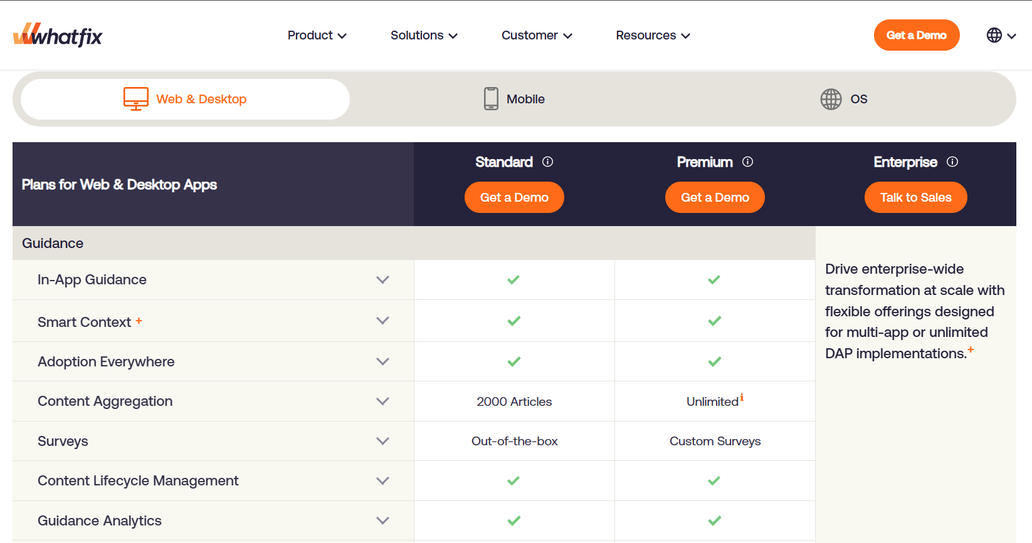The width and height of the screenshot is (1032, 543).
Task: Click Standard checkmark for Guidance Analytics
Action: [514, 520]
